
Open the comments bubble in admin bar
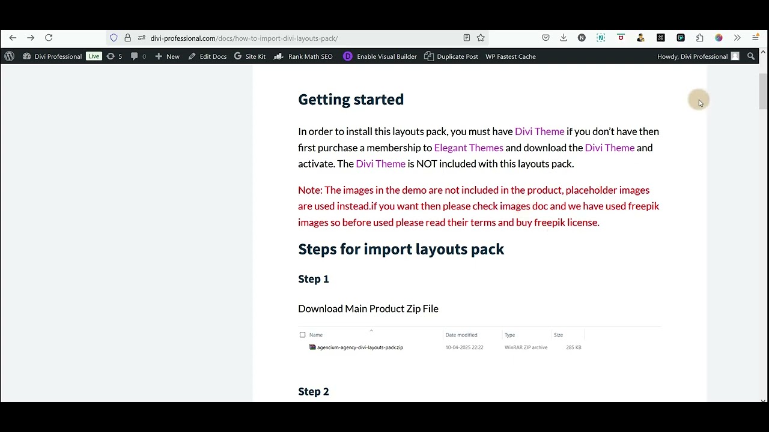tap(138, 56)
